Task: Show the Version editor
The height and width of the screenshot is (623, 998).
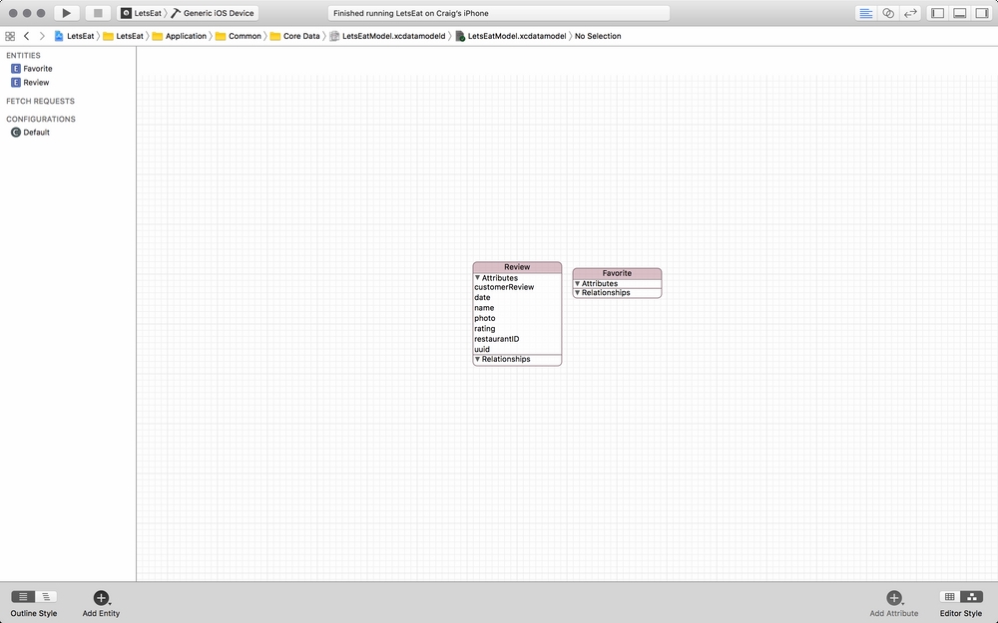Action: coord(910,13)
